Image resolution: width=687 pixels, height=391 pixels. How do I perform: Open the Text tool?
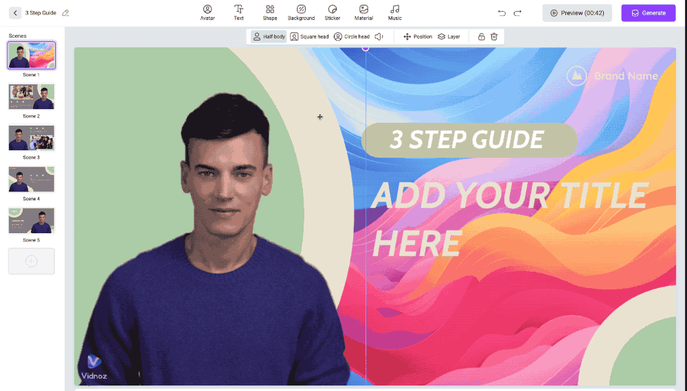[238, 12]
